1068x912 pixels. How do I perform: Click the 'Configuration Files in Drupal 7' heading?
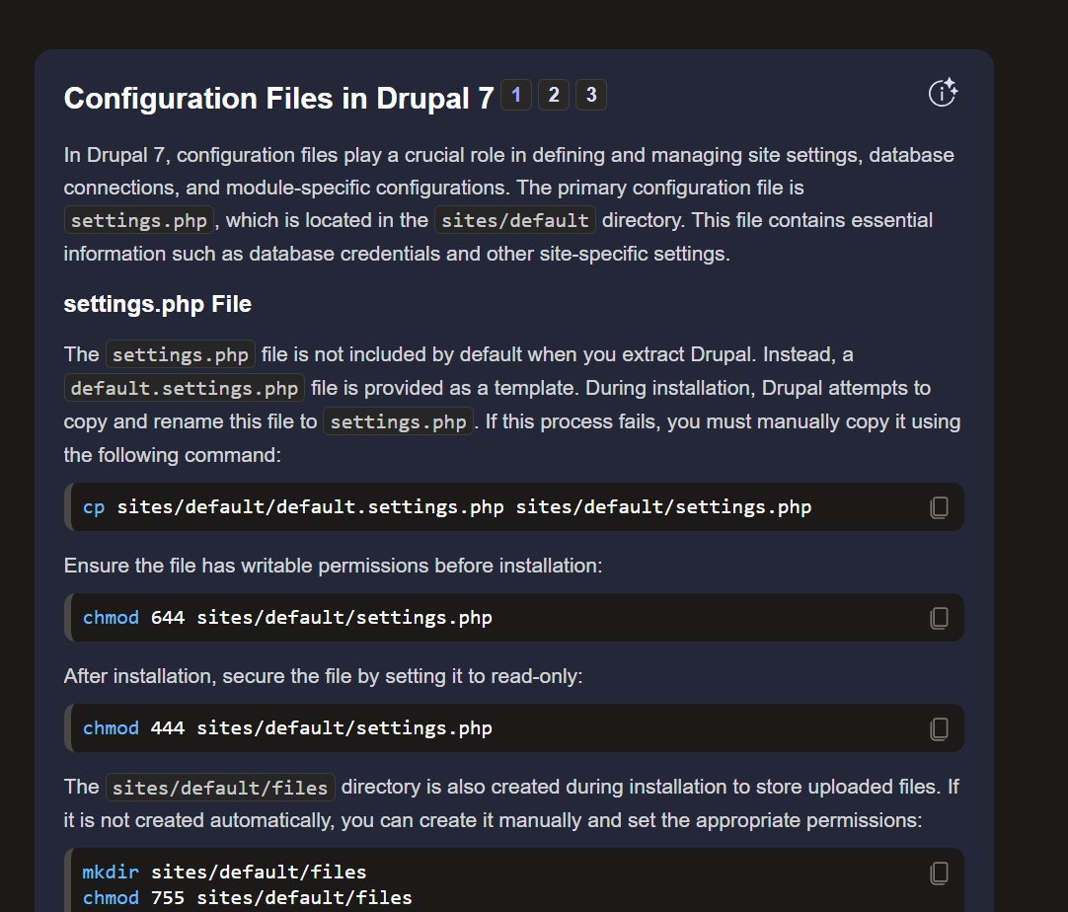(x=278, y=98)
